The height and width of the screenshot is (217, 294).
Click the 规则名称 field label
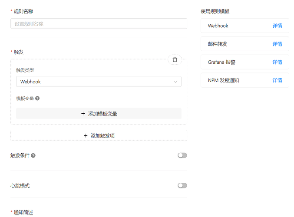click(x=23, y=11)
